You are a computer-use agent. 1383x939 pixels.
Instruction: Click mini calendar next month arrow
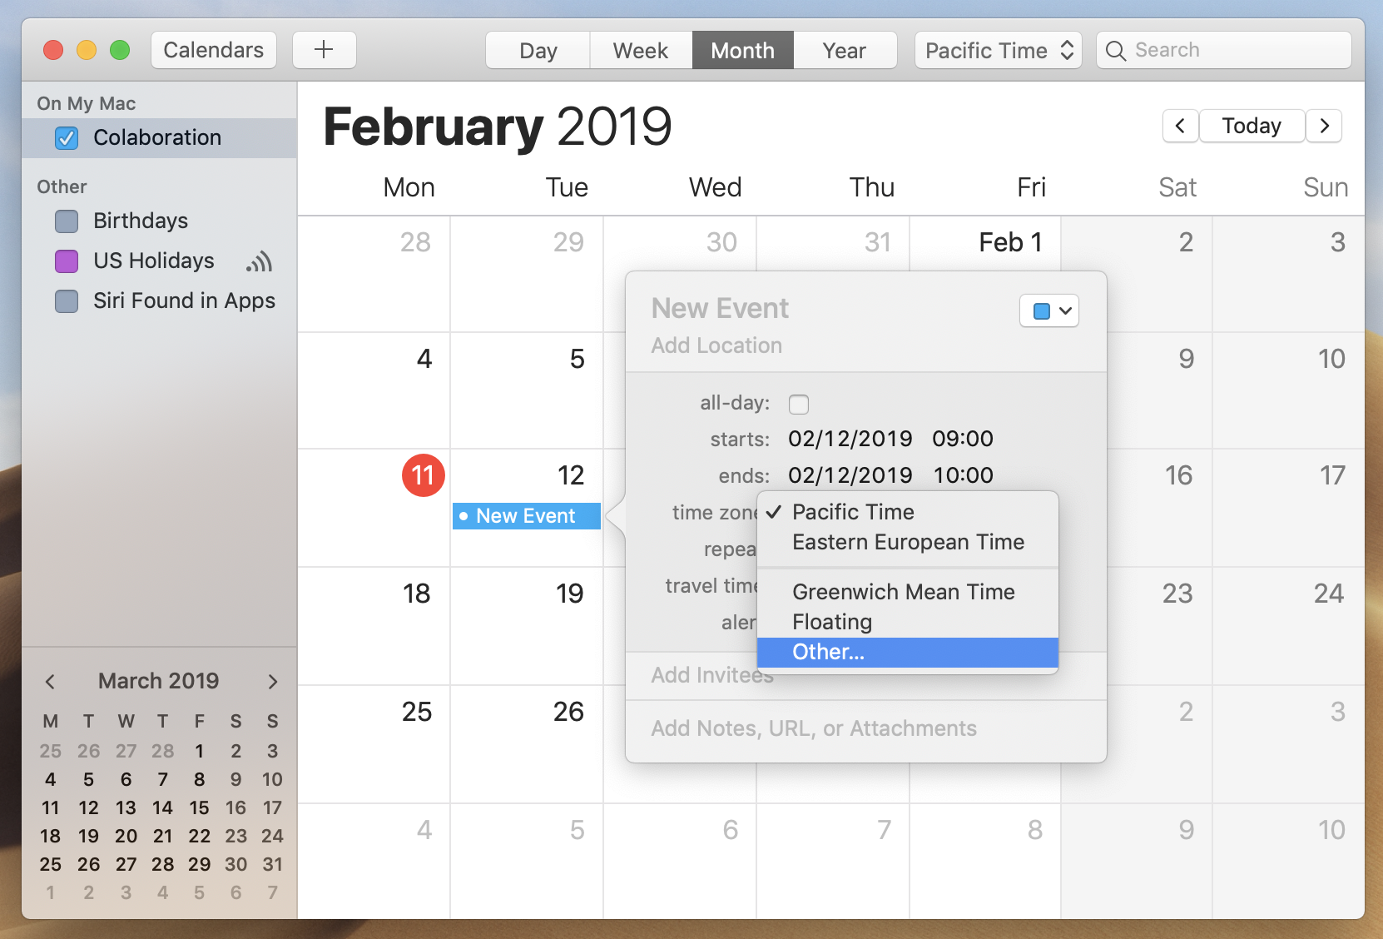point(272,682)
